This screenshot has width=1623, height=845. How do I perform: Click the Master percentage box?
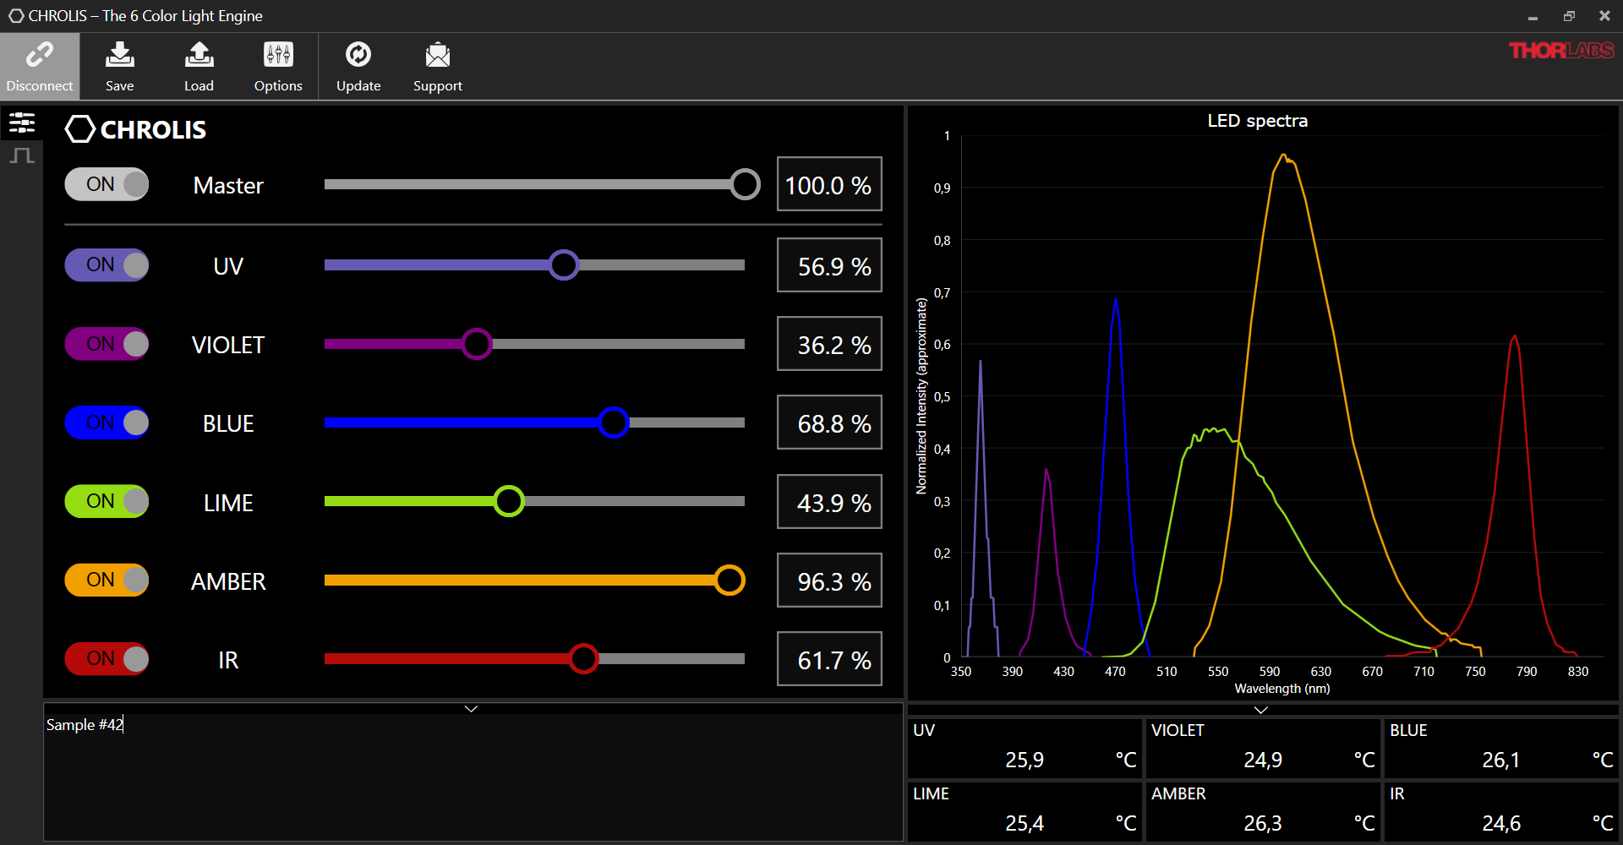pos(829,185)
